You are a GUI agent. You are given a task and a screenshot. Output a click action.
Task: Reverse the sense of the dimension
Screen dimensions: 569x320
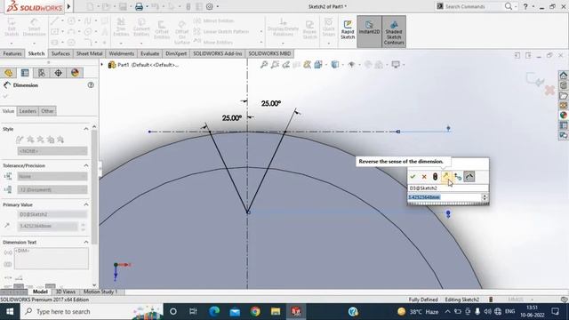click(x=446, y=177)
